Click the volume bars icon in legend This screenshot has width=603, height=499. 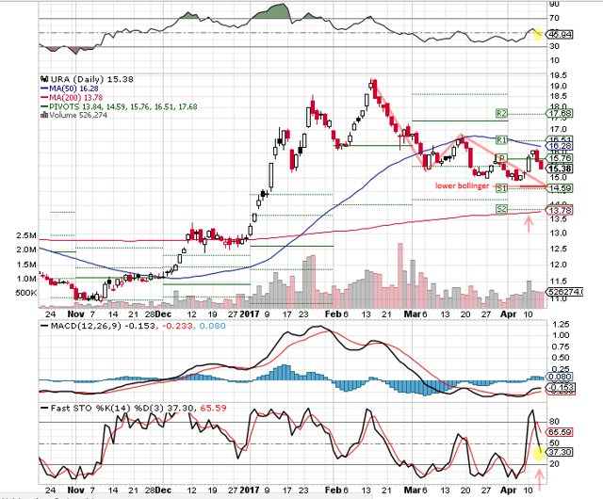[x=44, y=115]
